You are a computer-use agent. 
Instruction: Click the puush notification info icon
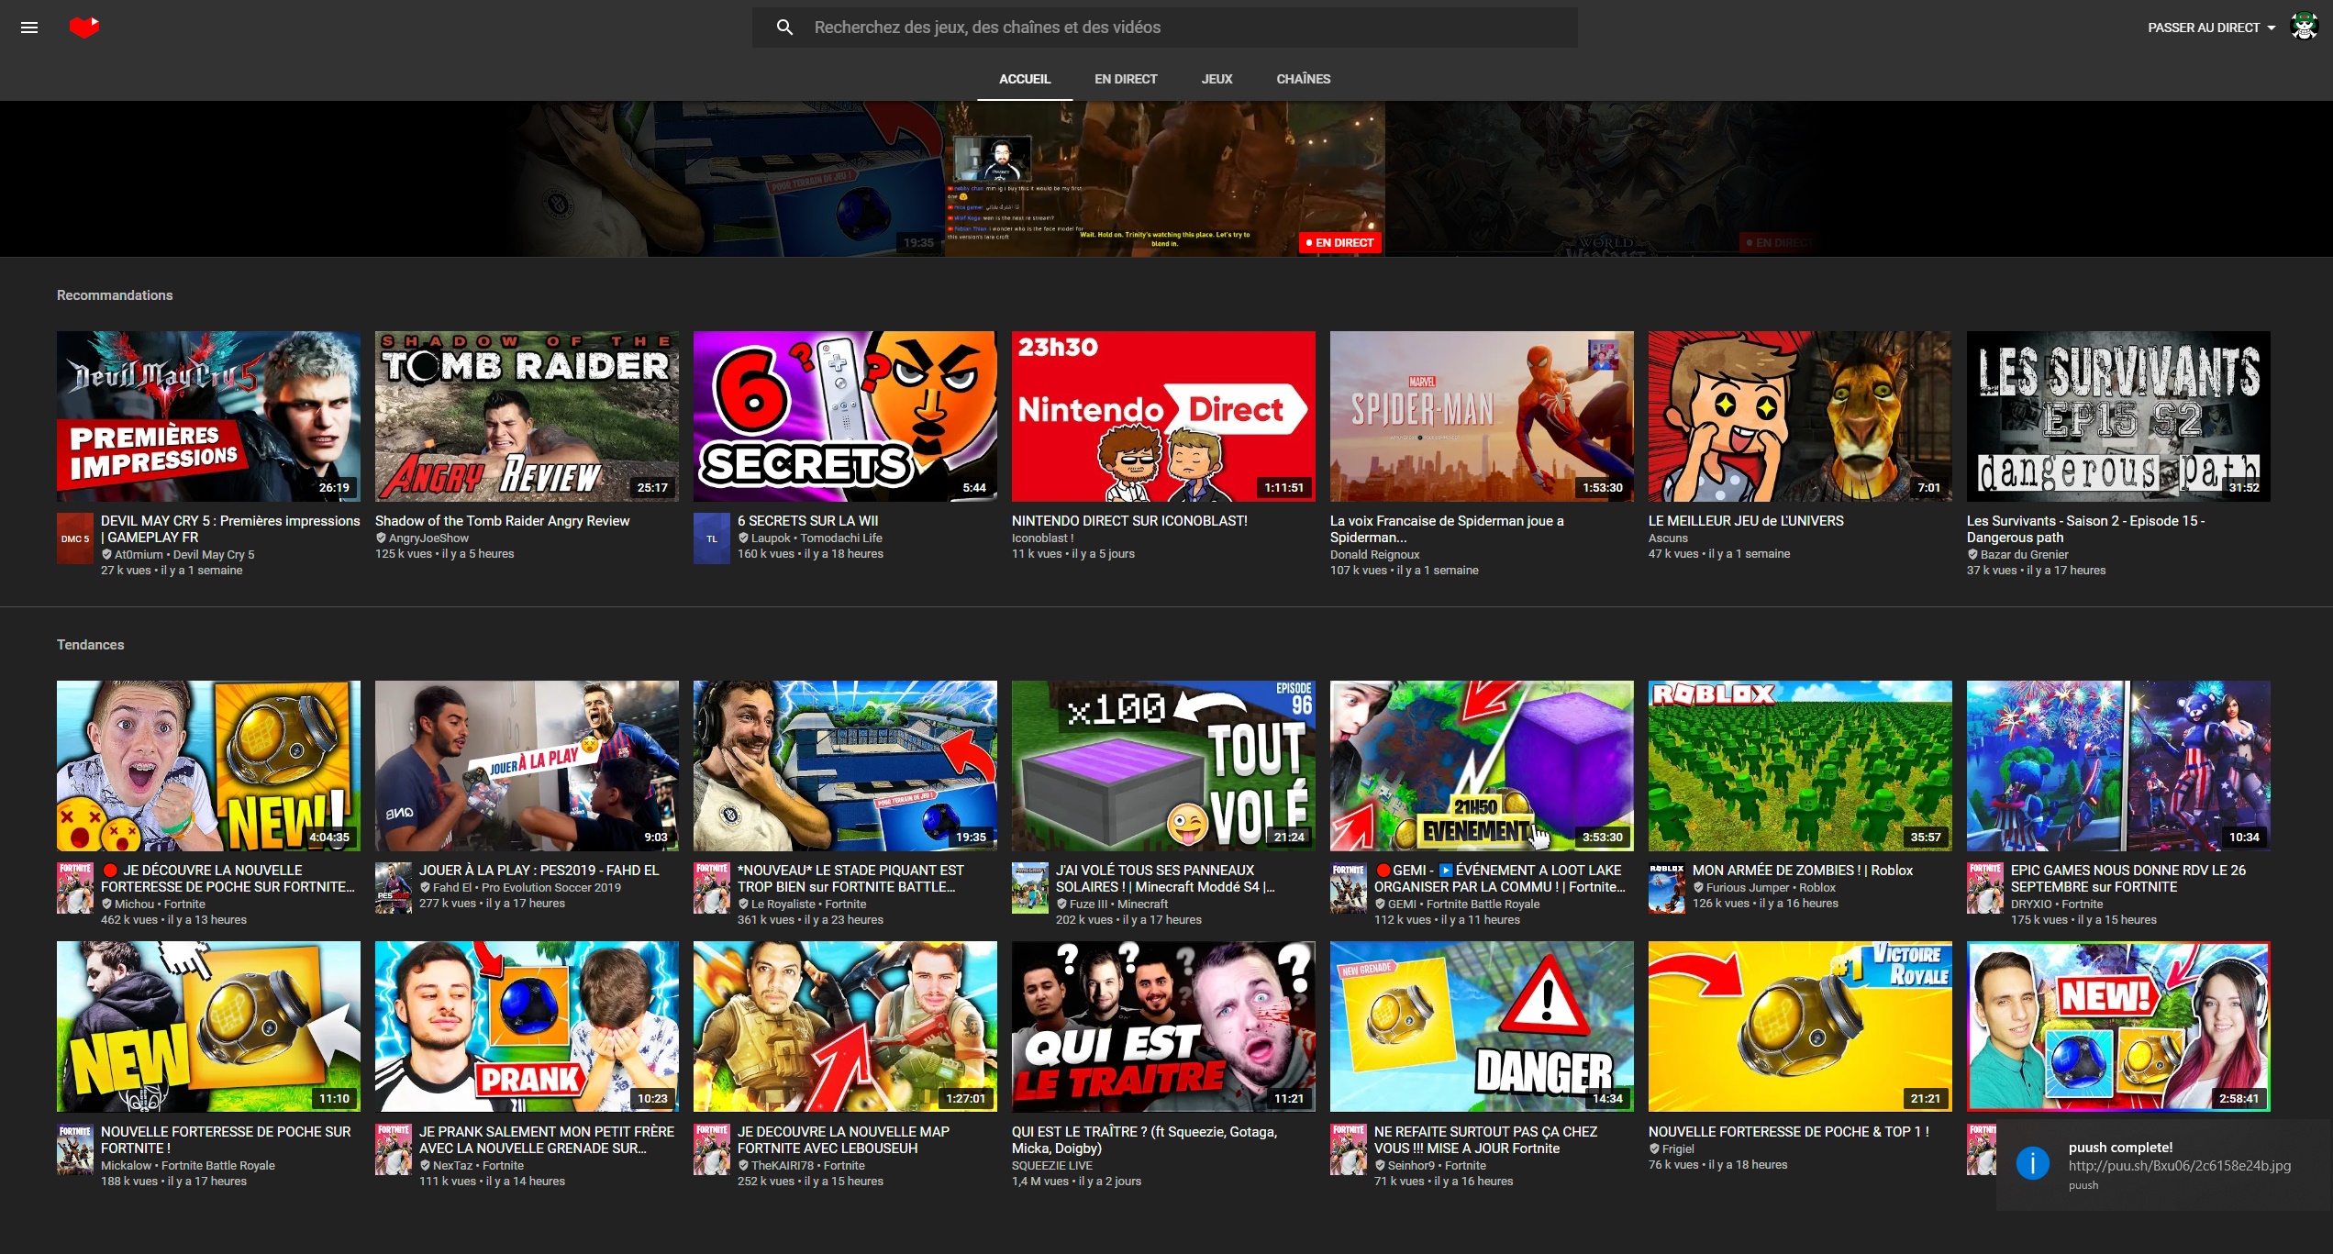click(x=2032, y=1164)
